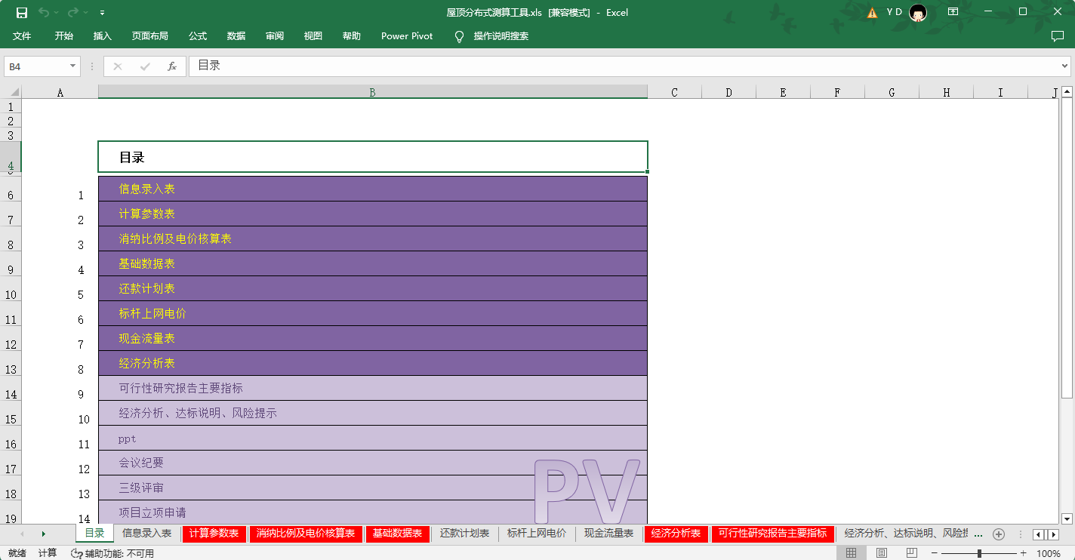The height and width of the screenshot is (560, 1075).
Task: Click the 操作说明搜索 search box
Action: tap(501, 35)
